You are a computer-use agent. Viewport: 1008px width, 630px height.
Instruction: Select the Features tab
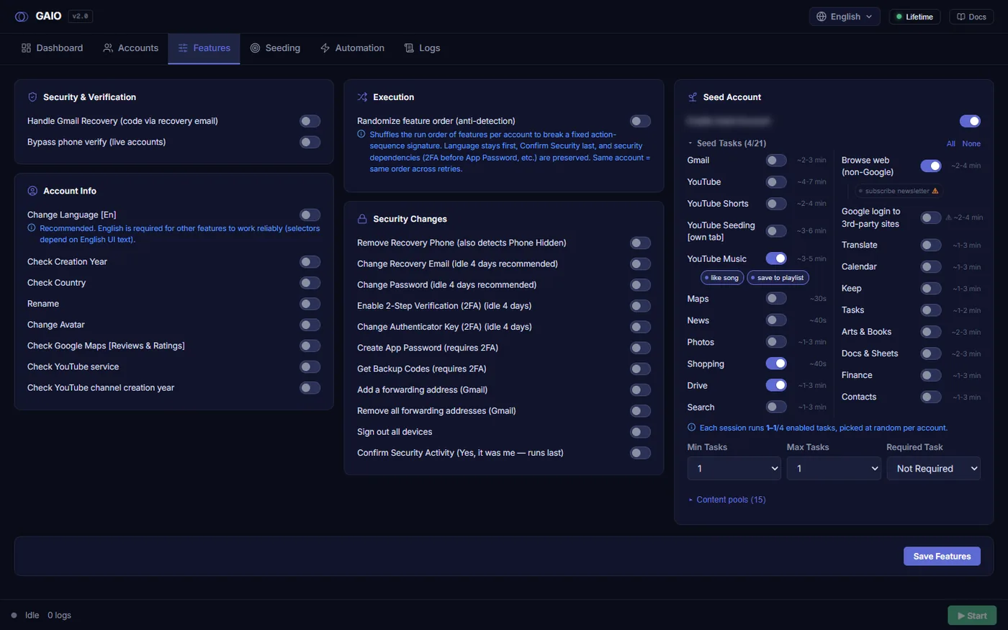204,48
